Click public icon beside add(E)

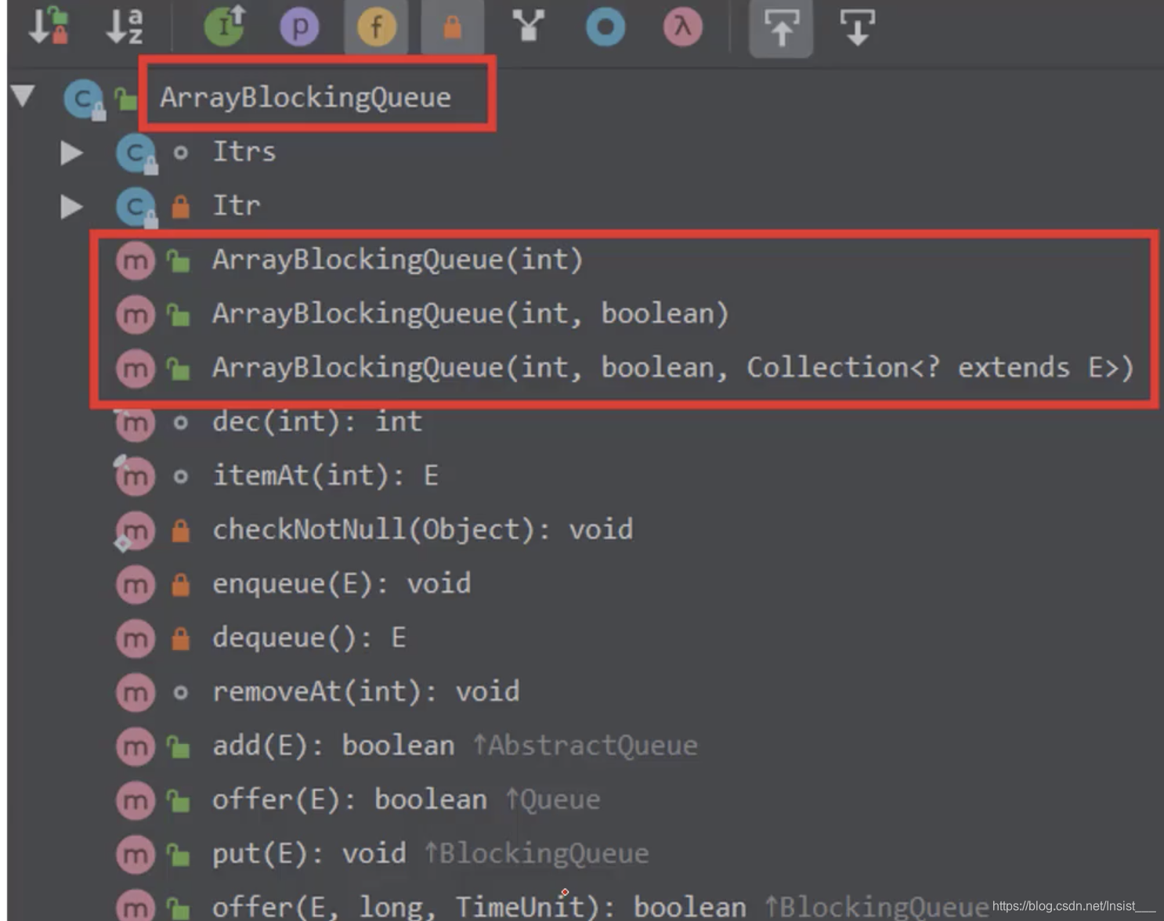[x=179, y=746]
